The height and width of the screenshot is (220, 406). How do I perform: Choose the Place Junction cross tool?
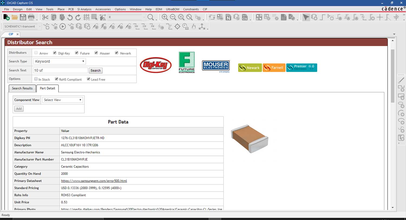(x=380, y=17)
